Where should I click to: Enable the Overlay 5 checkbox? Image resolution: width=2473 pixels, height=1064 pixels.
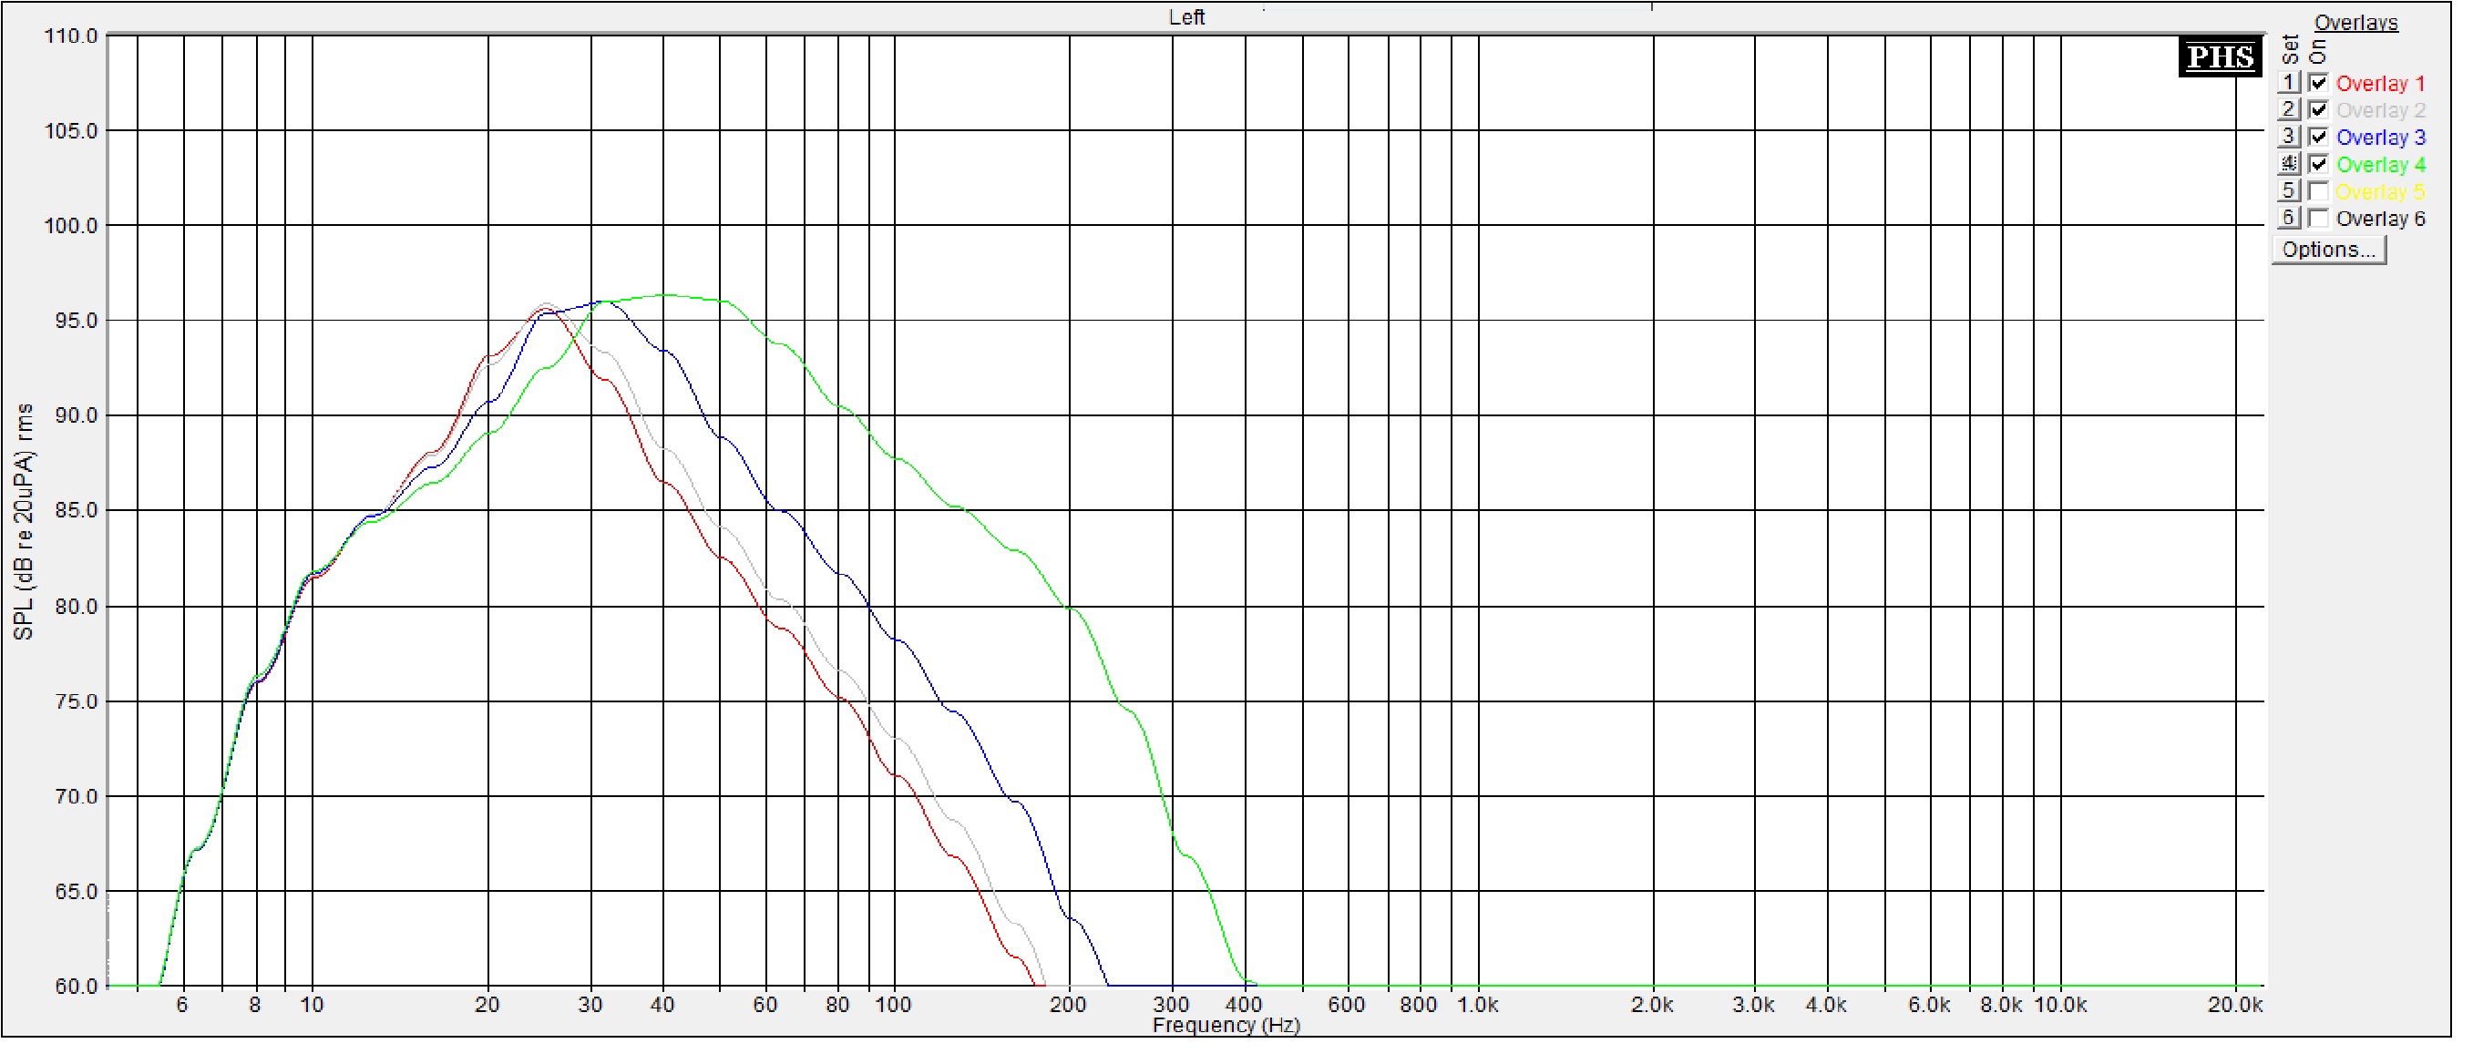[x=2317, y=192]
